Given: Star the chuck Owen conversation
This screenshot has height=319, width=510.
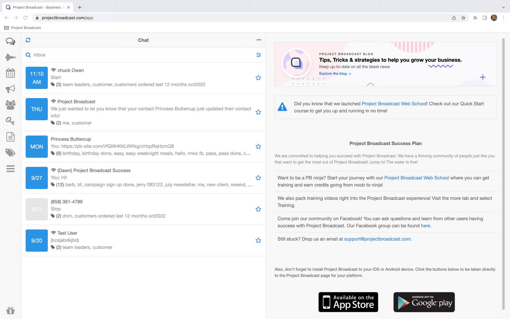Looking at the screenshot, I should [258, 78].
